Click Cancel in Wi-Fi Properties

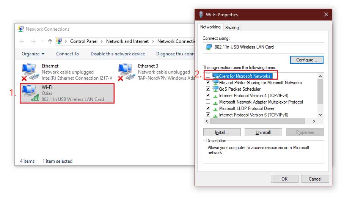tap(315, 179)
